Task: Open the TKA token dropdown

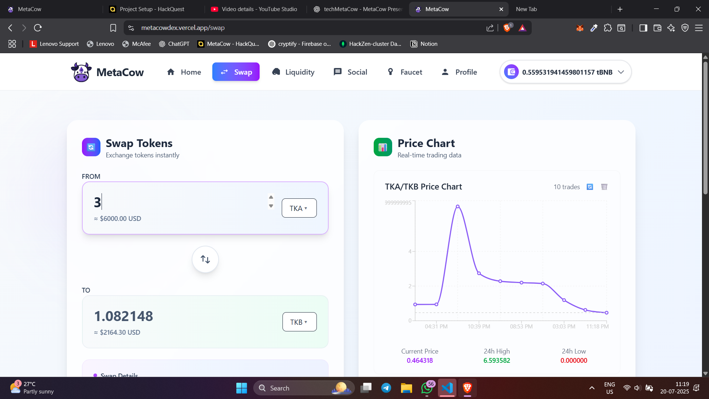Action: click(x=299, y=208)
